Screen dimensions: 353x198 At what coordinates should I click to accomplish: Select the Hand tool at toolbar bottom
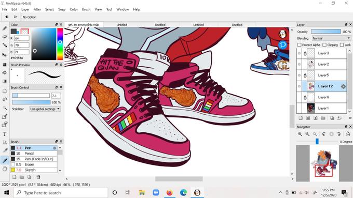[5, 169]
